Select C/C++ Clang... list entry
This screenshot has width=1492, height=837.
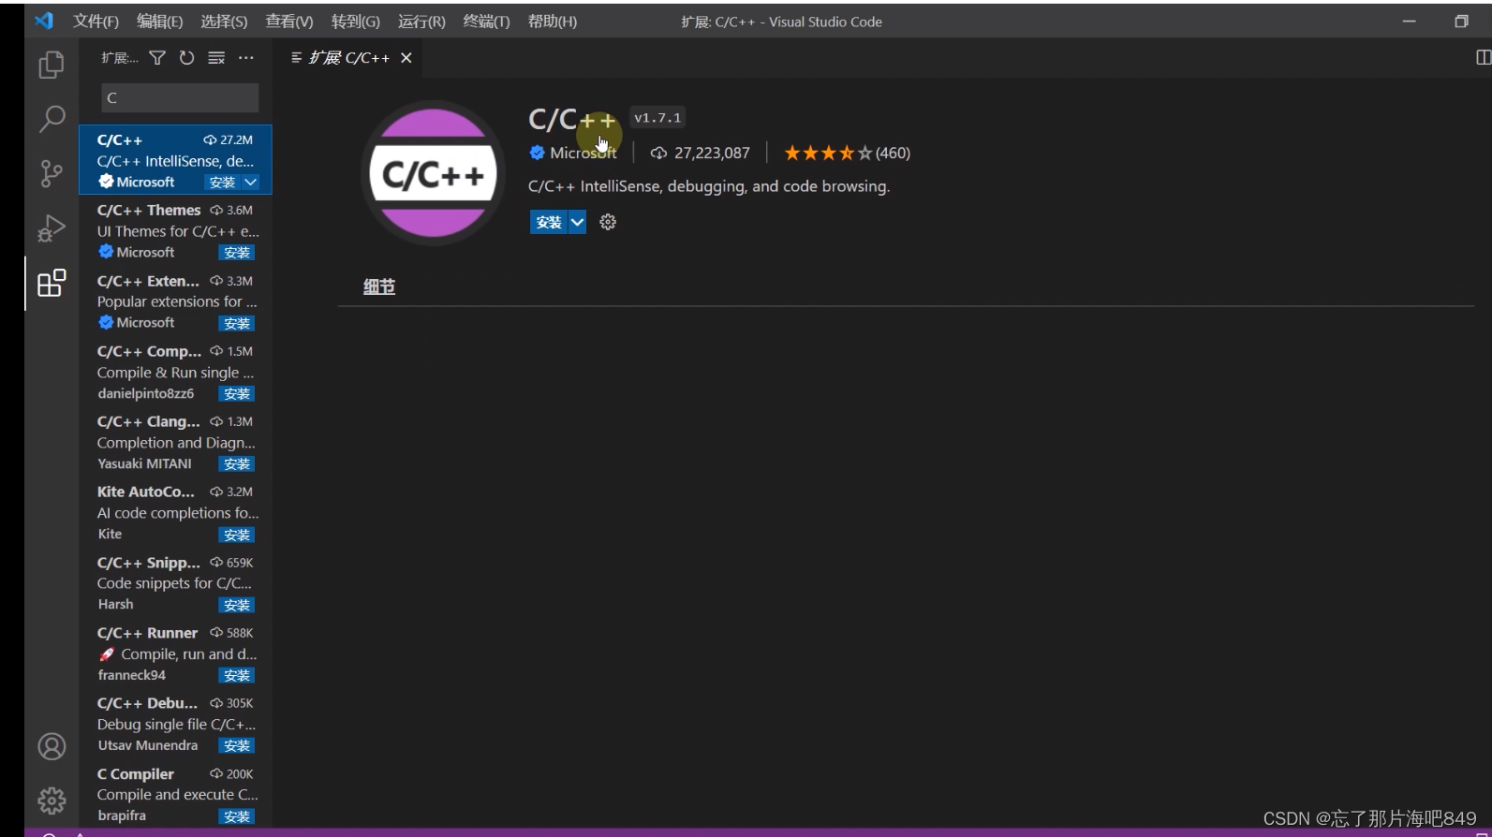[x=175, y=442]
